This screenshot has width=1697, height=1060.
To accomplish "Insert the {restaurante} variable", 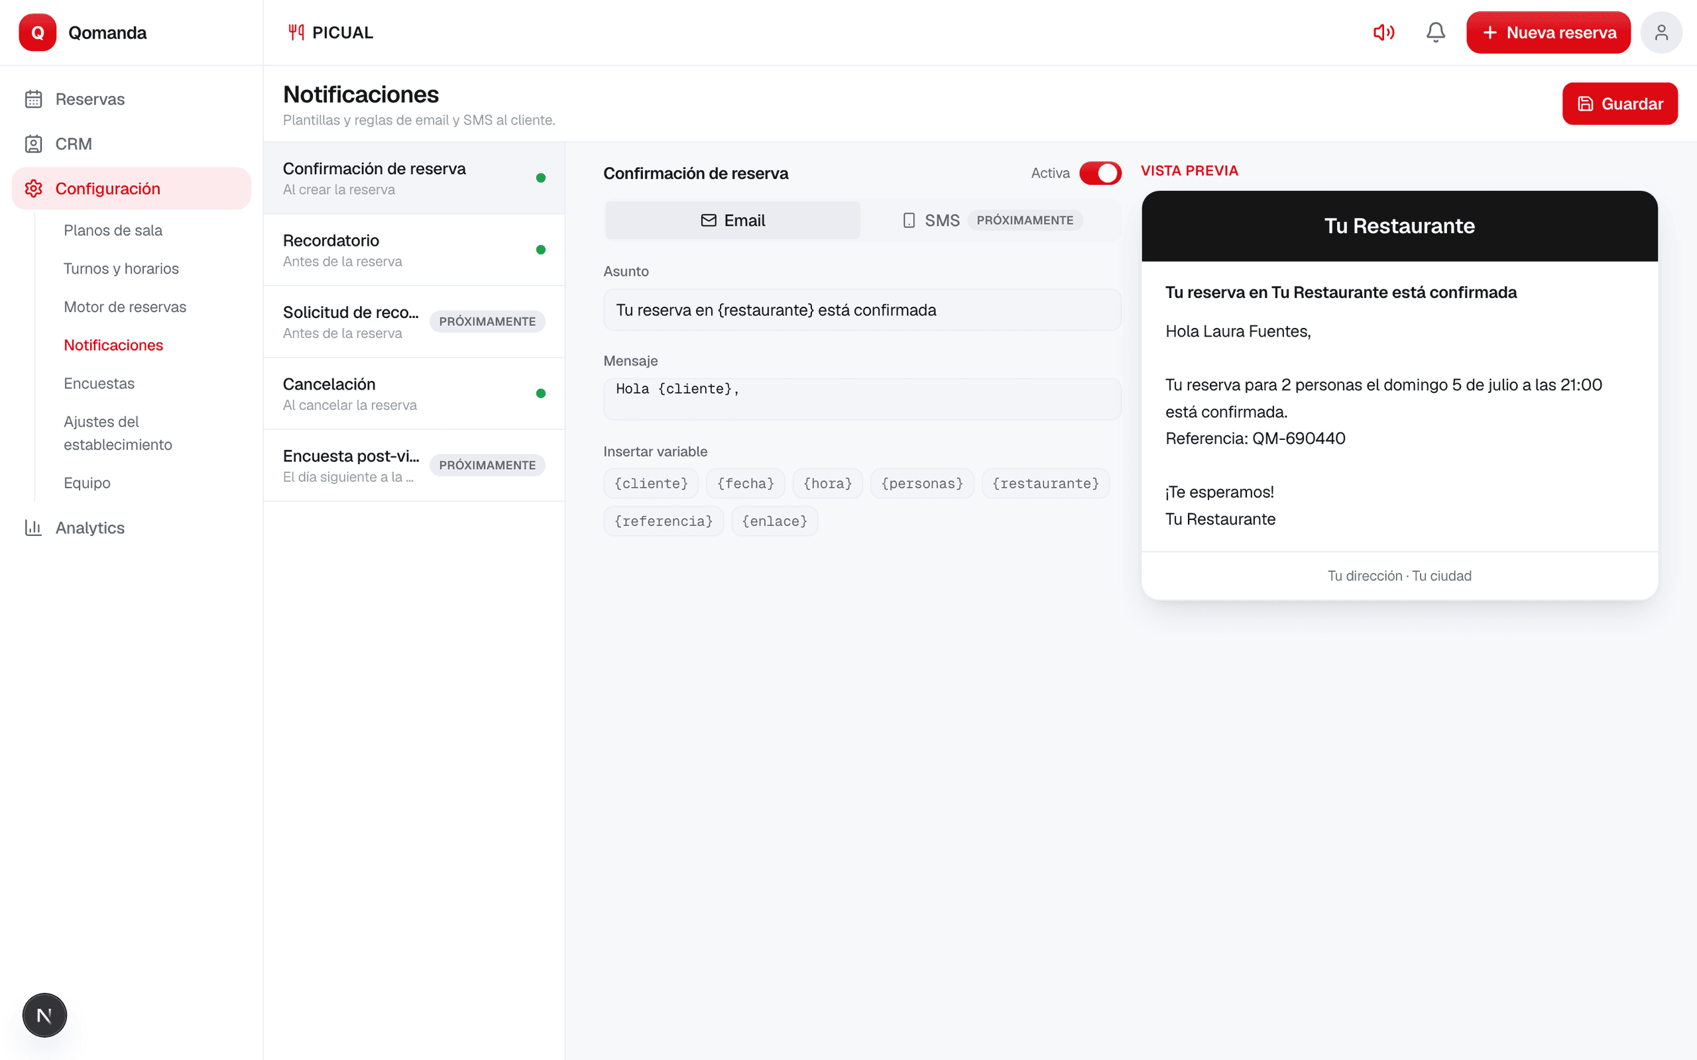I will (1045, 483).
